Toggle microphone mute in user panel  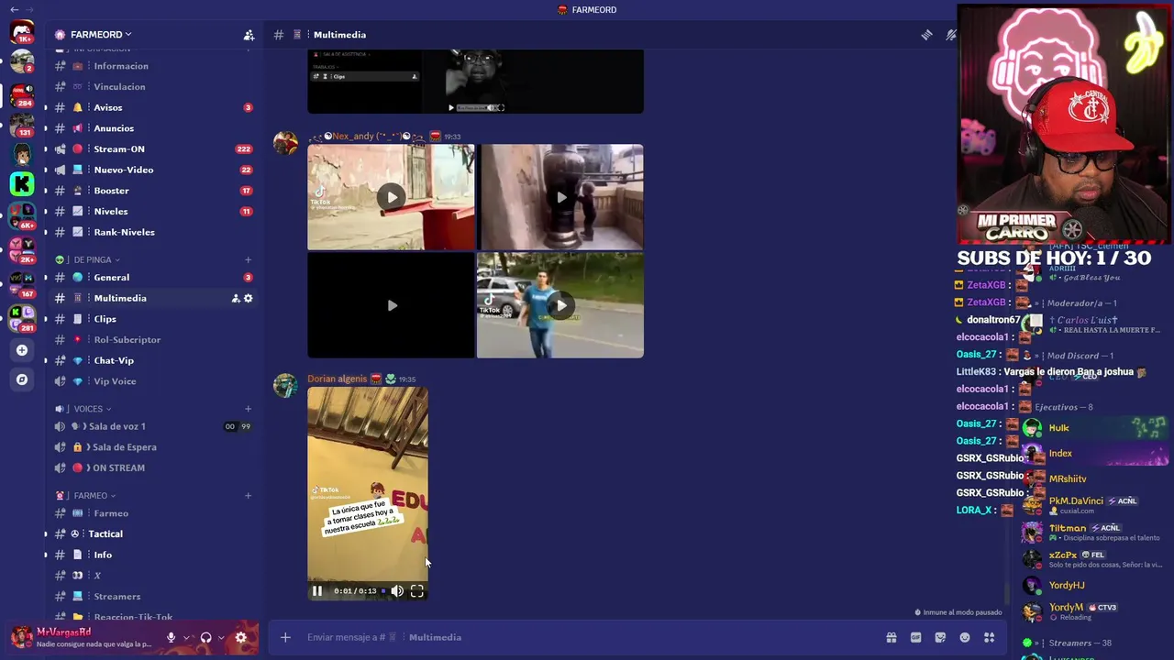point(171,637)
